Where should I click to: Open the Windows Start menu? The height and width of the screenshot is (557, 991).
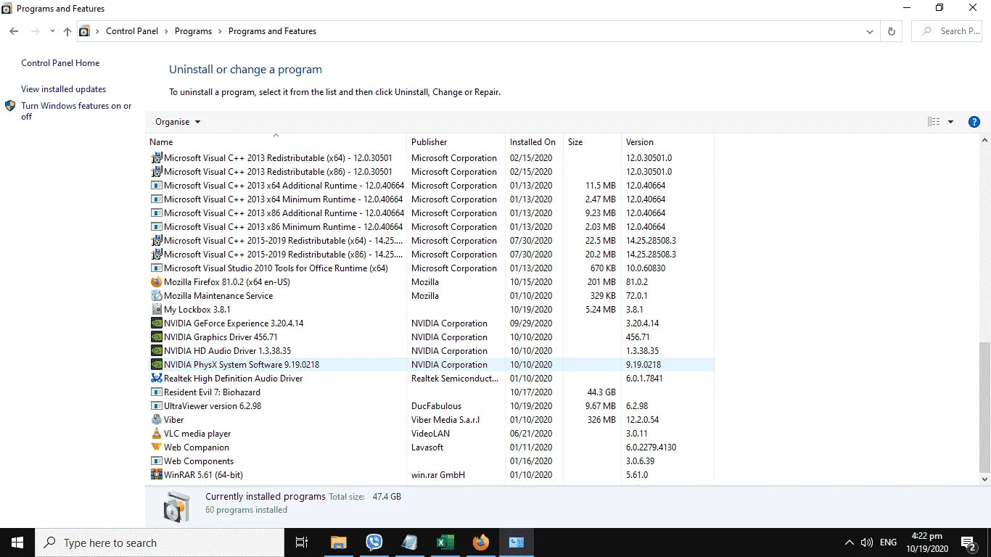[x=17, y=542]
